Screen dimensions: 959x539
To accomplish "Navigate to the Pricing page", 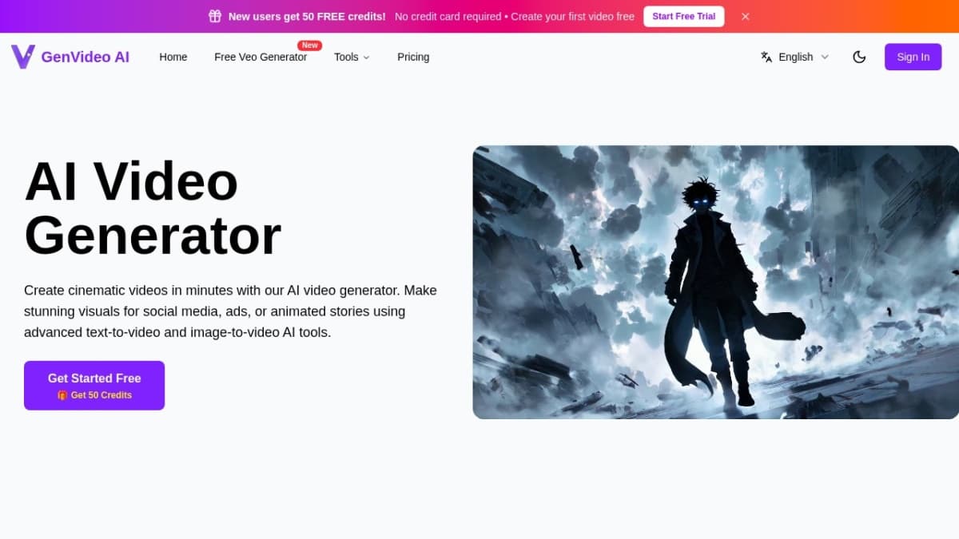I will [x=413, y=57].
